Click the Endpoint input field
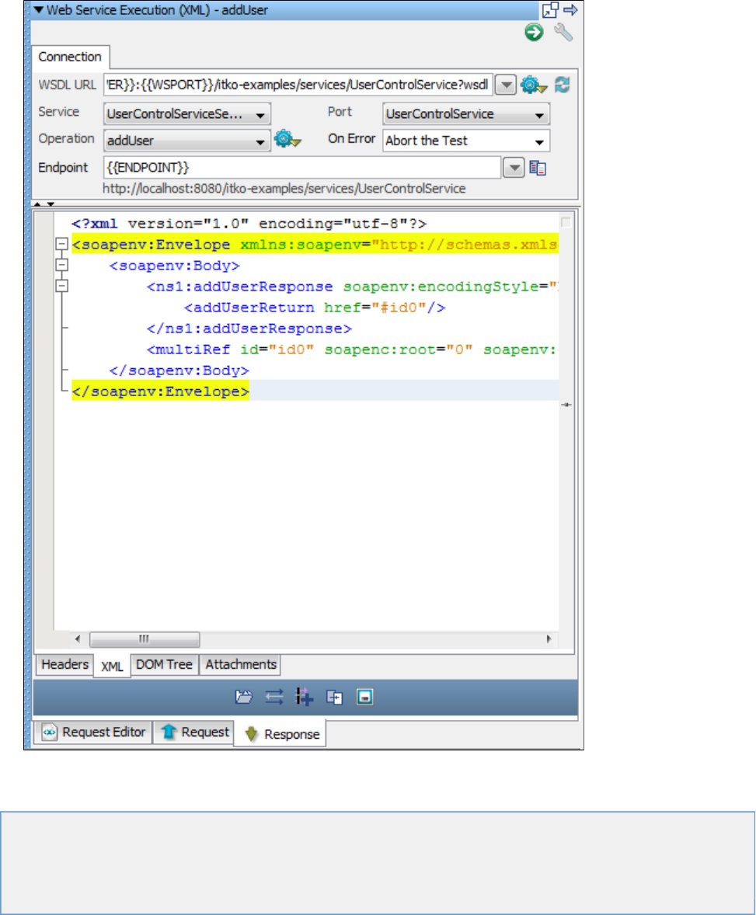 click(302, 168)
